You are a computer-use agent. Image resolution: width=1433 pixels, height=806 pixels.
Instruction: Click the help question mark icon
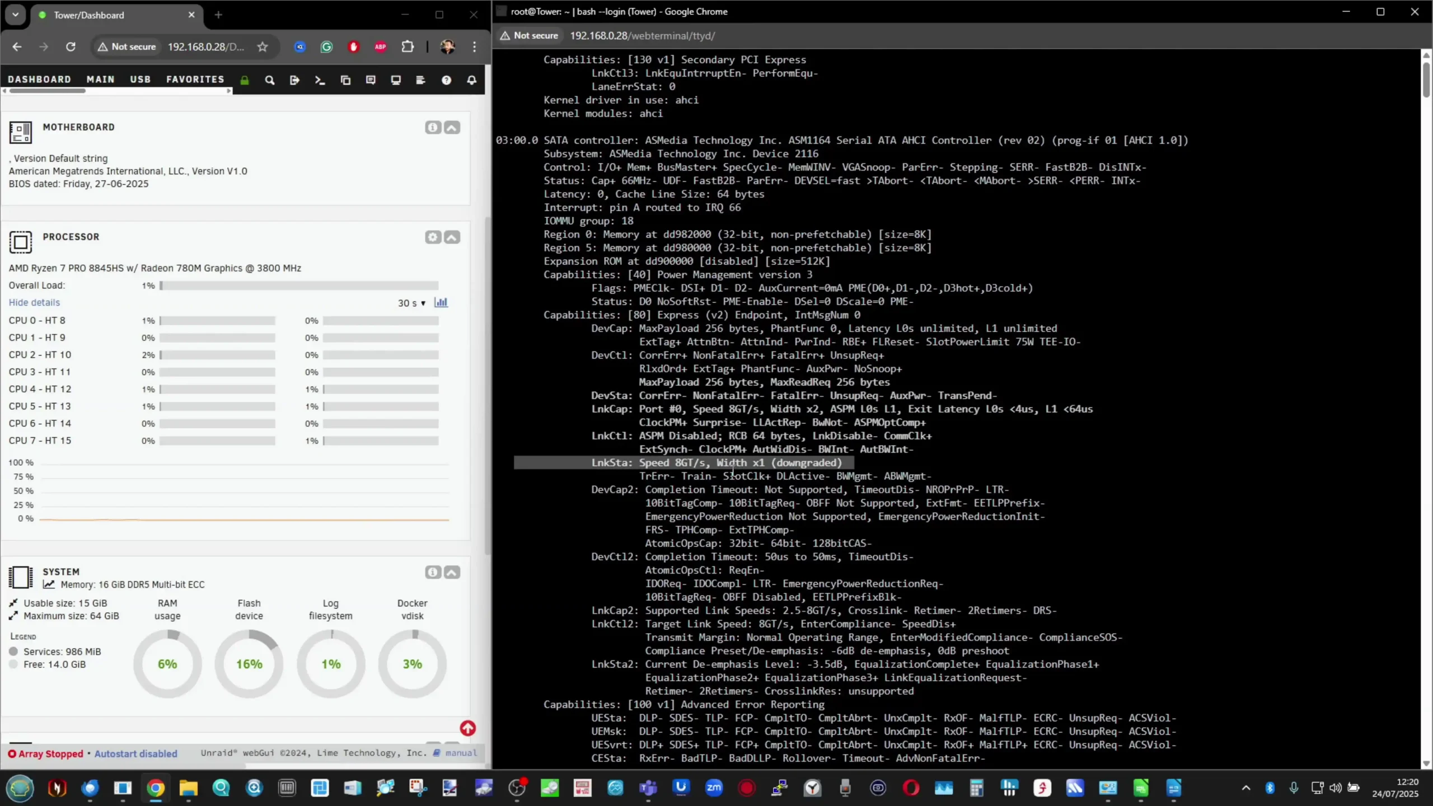(x=446, y=80)
